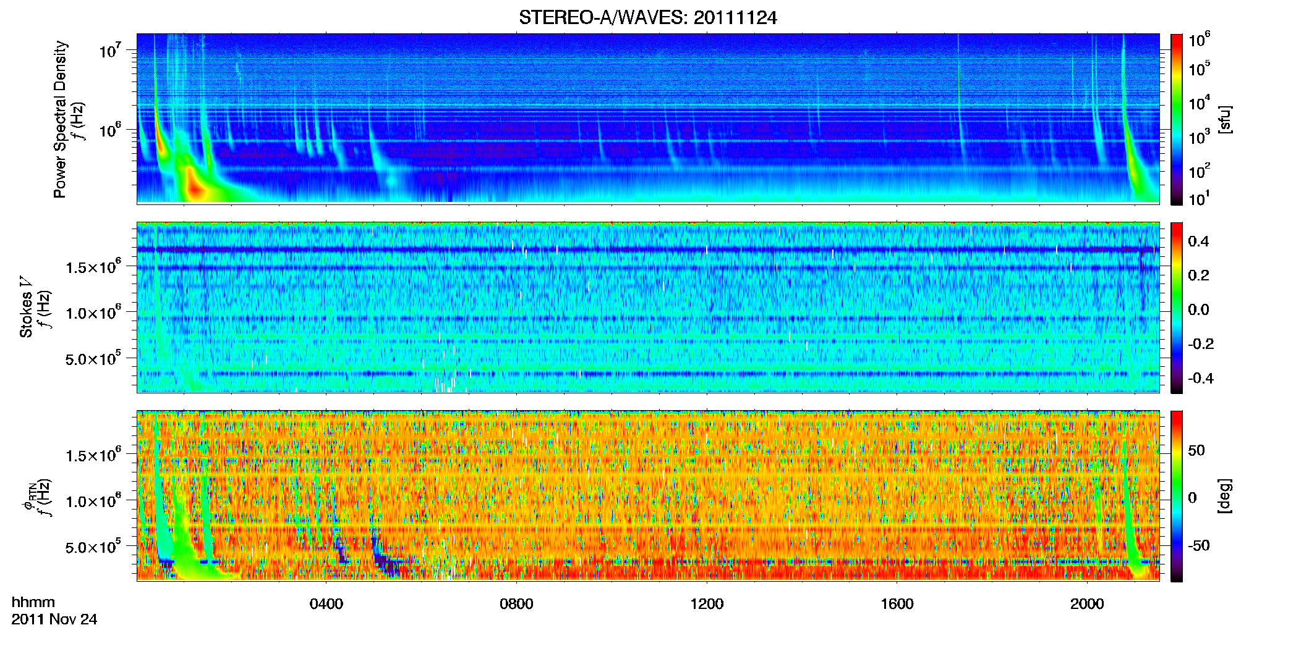Click the power spectral density colorbar
Image resolution: width=1296 pixels, height=667 pixels.
pyautogui.click(x=1177, y=119)
